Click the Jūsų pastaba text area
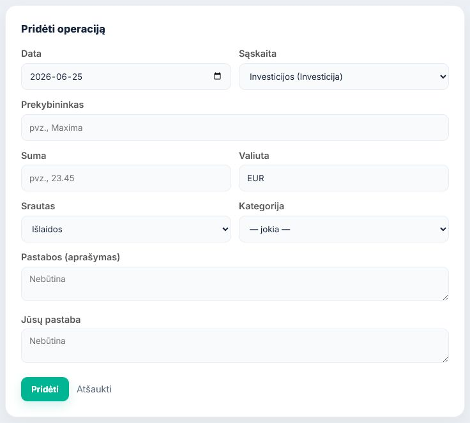 235,346
